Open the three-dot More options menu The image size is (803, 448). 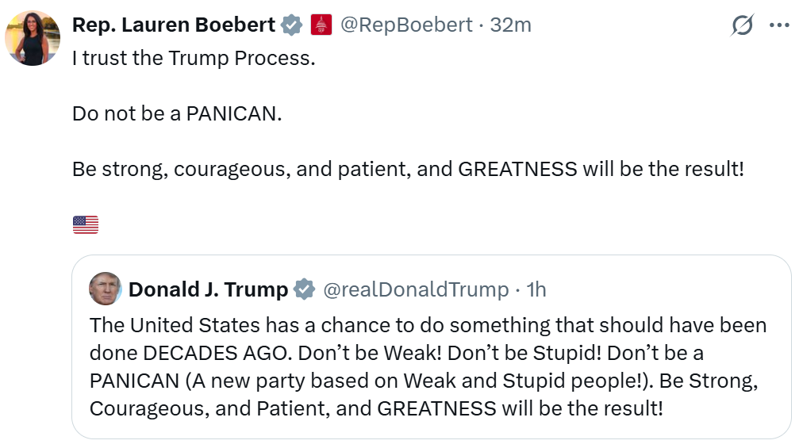780,25
